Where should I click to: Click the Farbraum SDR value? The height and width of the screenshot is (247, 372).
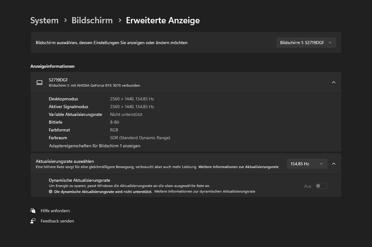coord(140,138)
